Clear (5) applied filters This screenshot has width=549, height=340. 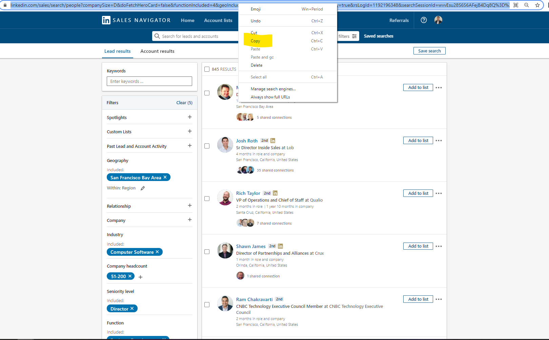point(184,103)
